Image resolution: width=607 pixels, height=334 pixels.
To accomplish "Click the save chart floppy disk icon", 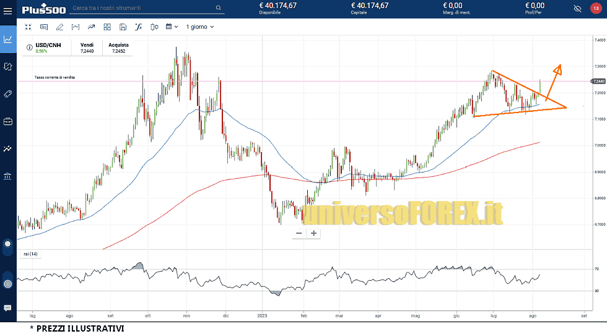I will click(x=123, y=27).
